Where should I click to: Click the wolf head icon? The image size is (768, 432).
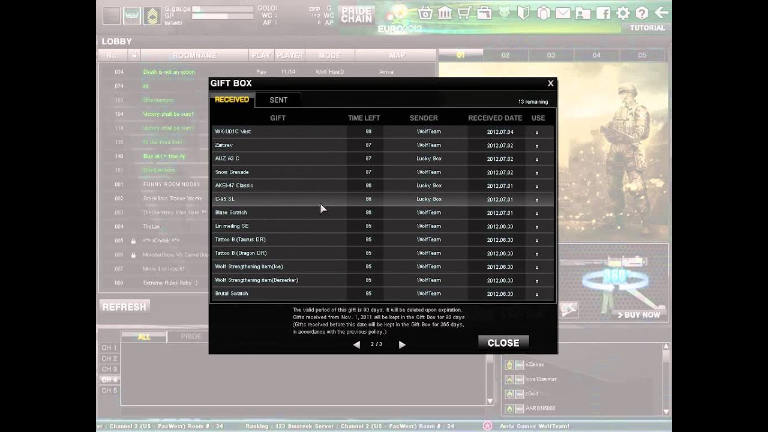[504, 13]
